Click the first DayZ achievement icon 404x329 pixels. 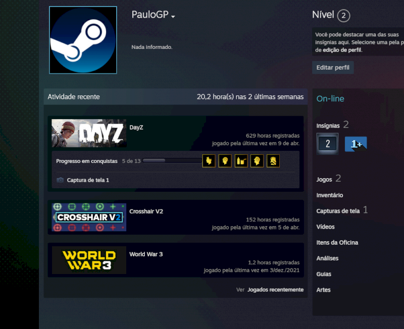(x=209, y=161)
